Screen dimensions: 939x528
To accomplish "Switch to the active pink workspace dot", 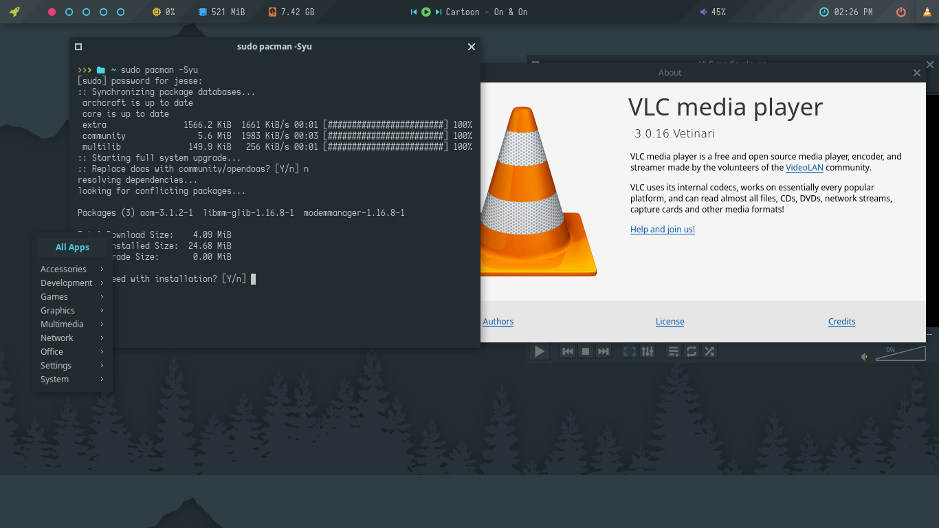I will coord(52,12).
